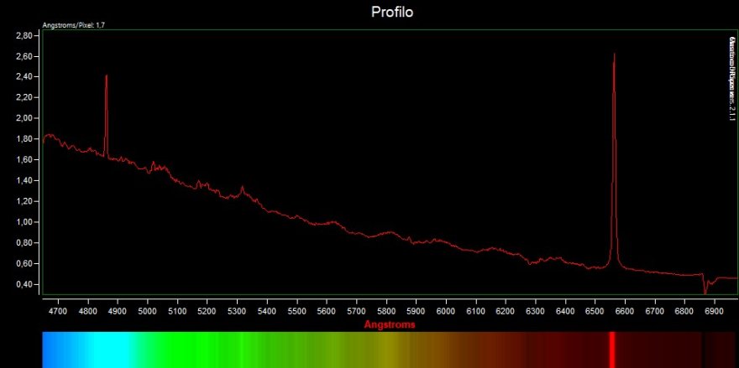739x368 pixels.
Task: Click the bright red line in the spectrum strip
Action: pyautogui.click(x=612, y=350)
